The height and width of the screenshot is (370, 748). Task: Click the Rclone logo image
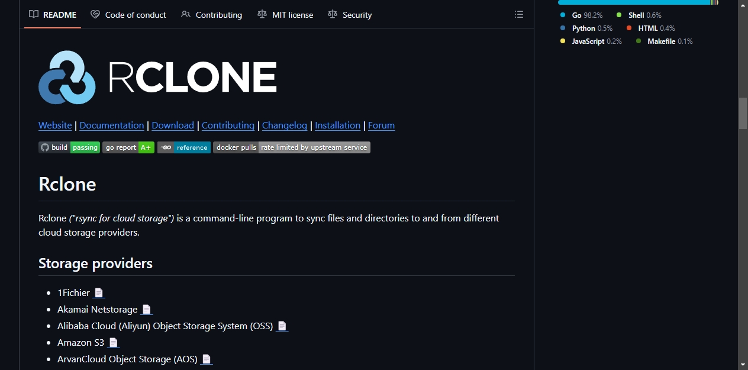pyautogui.click(x=157, y=78)
